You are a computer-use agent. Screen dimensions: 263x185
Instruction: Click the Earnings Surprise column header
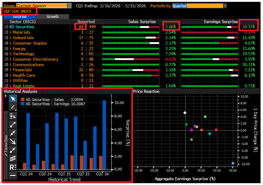[x=221, y=22]
